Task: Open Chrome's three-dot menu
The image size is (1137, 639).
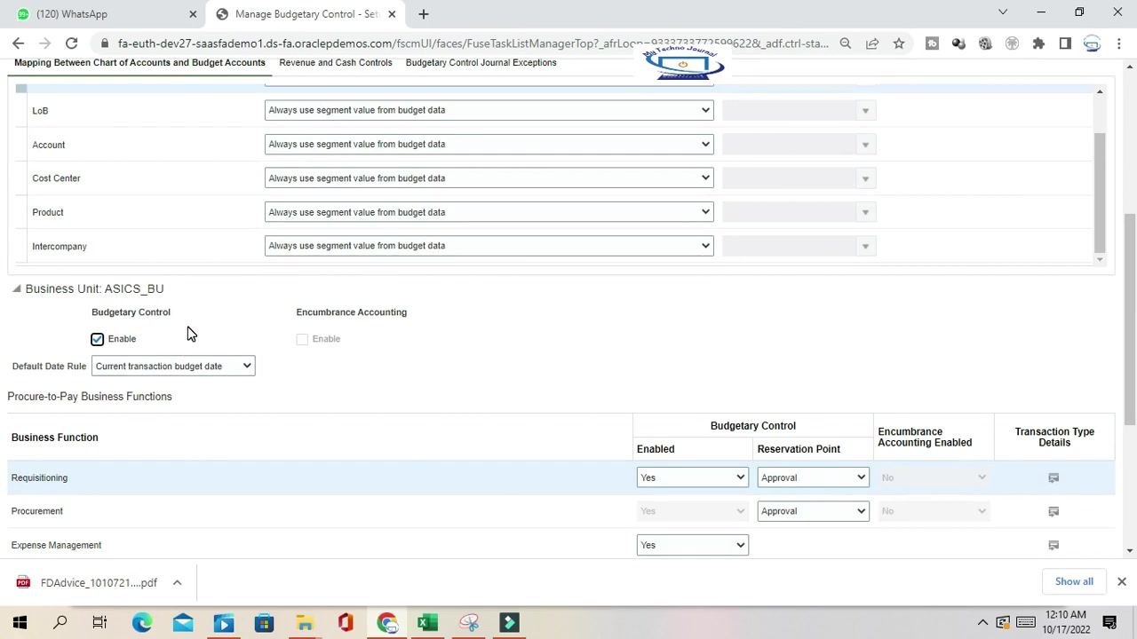Action: click(x=1119, y=43)
